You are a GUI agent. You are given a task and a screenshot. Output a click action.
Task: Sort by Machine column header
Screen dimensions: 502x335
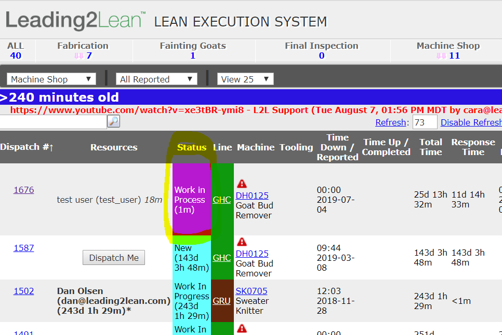coord(256,148)
